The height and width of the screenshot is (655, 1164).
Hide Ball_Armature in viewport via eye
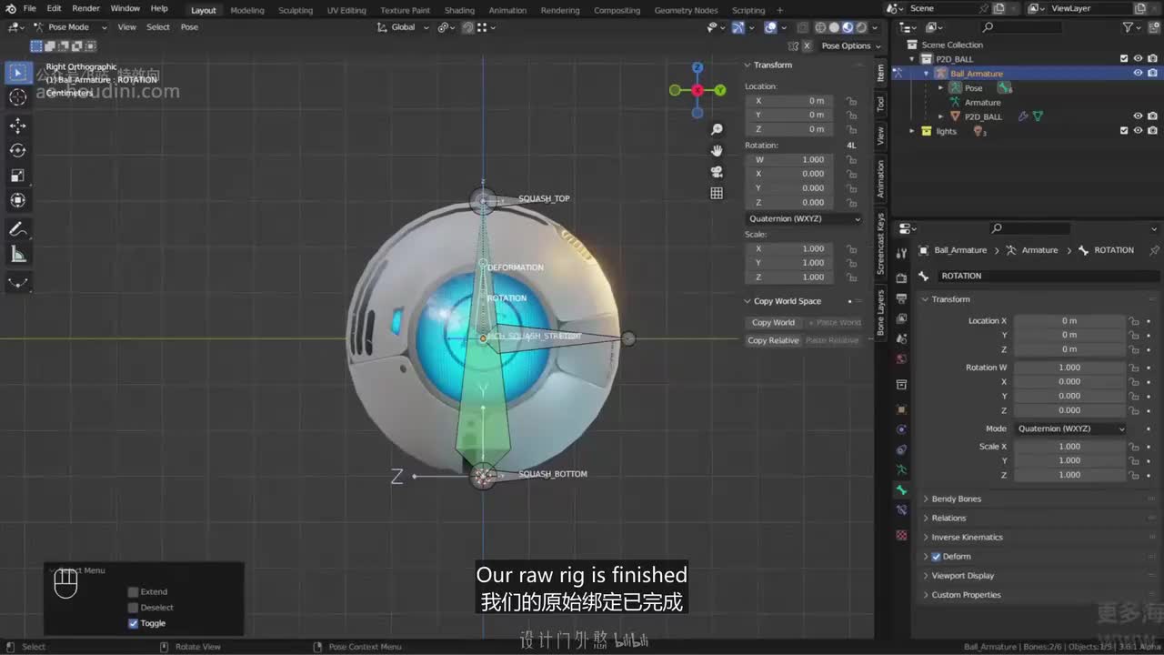1138,73
